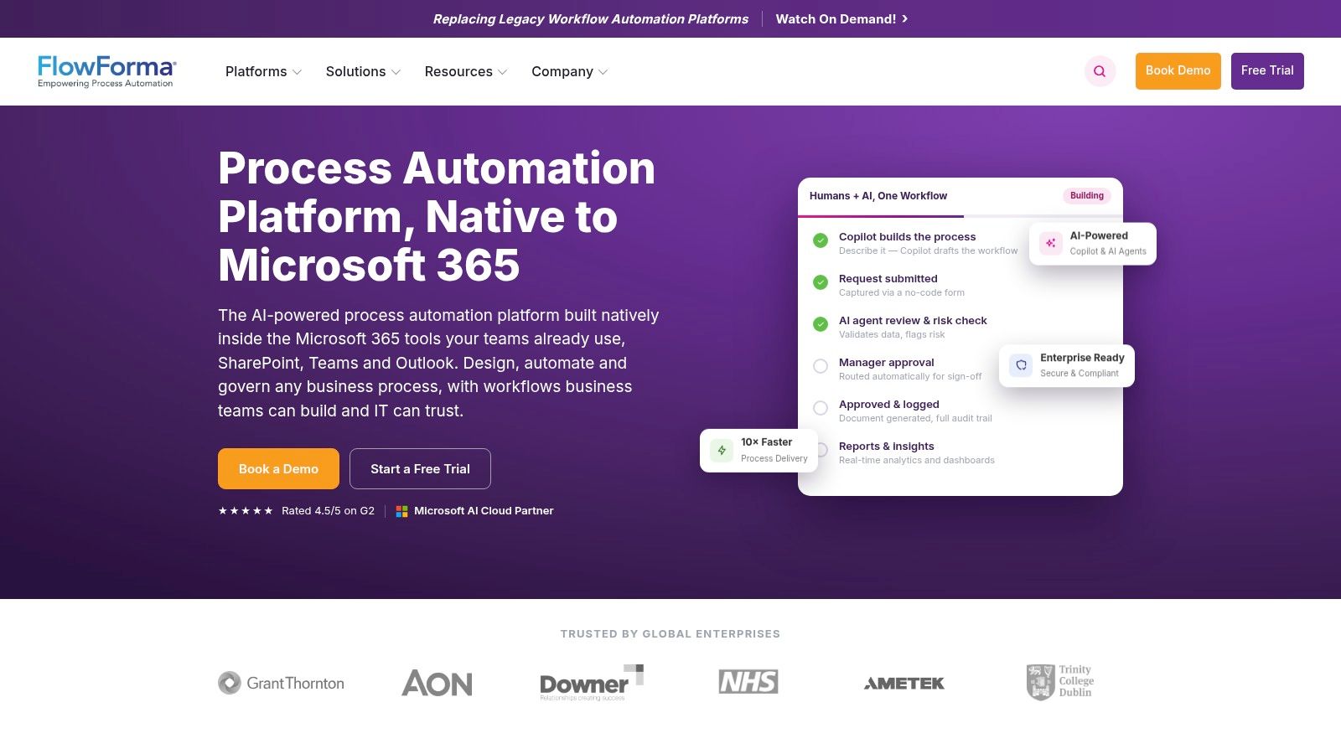The width and height of the screenshot is (1341, 754).
Task: Click the 10× Faster lightning icon
Action: tap(722, 450)
